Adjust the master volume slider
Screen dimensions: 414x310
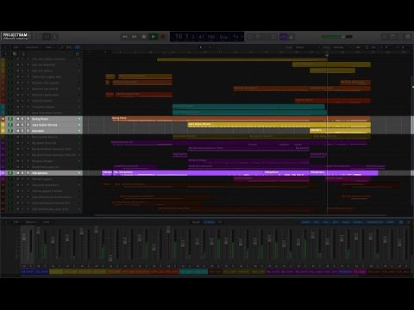coord(337,37)
